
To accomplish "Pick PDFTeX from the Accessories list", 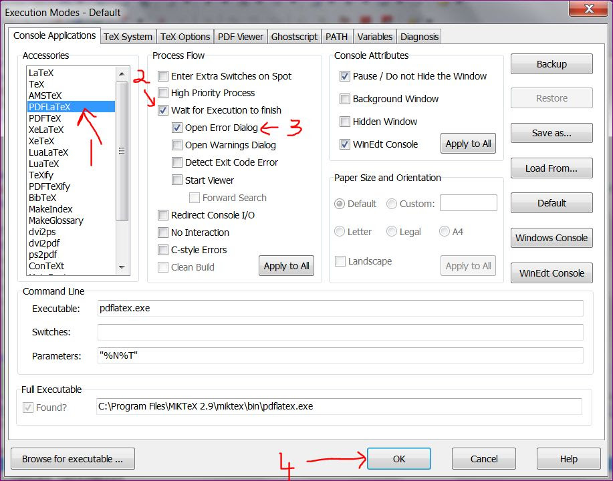I will tap(71, 118).
